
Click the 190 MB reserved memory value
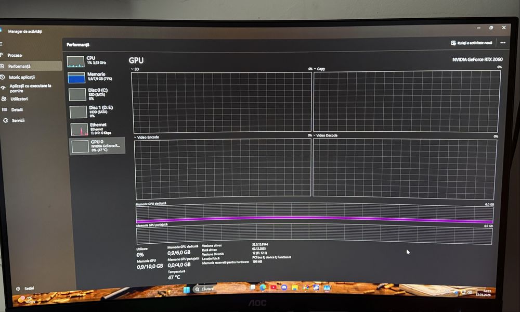[257, 261]
